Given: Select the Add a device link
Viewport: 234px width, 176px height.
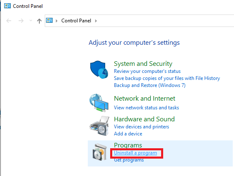Looking at the screenshot, I should (128, 134).
